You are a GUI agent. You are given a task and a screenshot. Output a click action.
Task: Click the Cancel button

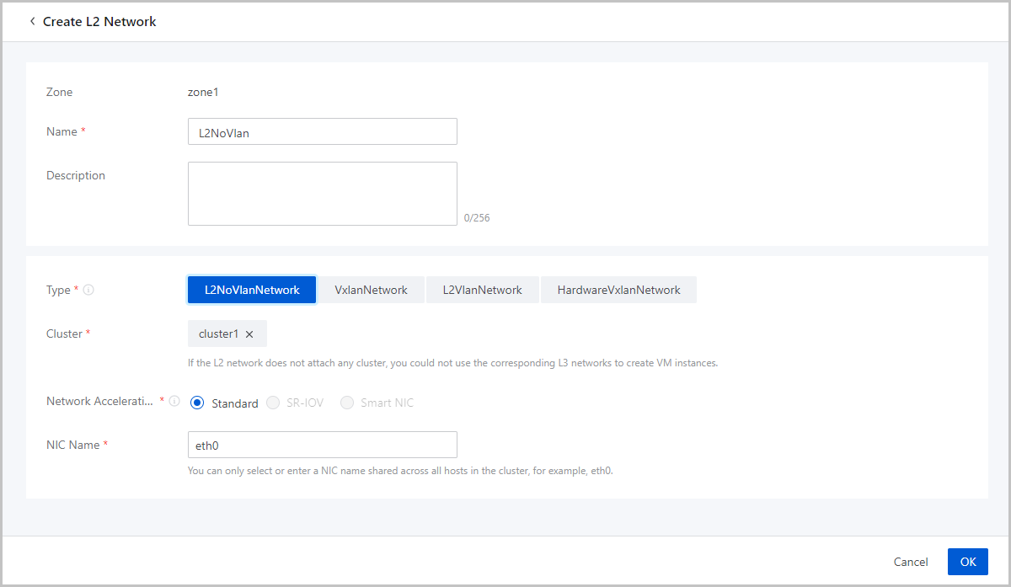[911, 562]
